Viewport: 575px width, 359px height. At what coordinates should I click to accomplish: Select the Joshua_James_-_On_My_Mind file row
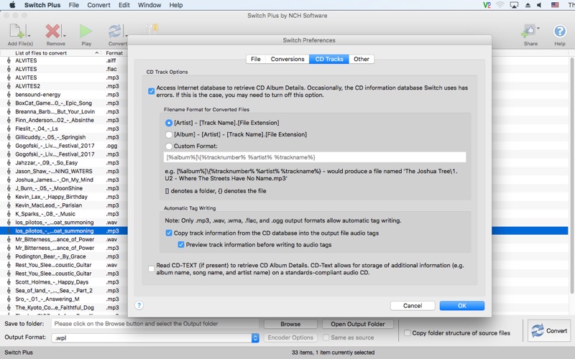point(64,179)
